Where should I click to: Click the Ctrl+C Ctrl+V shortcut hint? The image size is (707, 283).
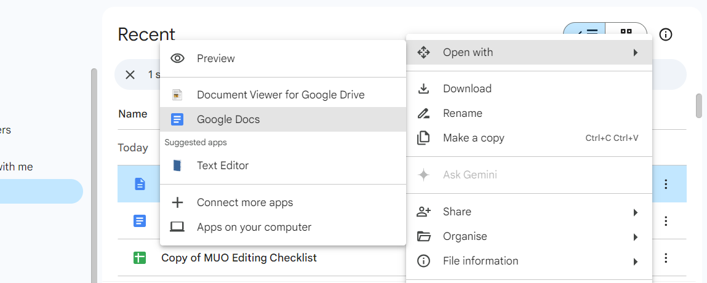pos(612,138)
